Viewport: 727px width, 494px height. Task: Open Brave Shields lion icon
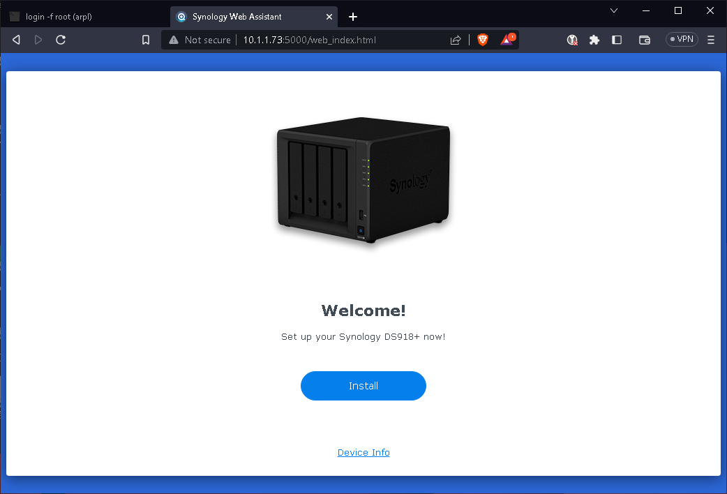coord(483,40)
